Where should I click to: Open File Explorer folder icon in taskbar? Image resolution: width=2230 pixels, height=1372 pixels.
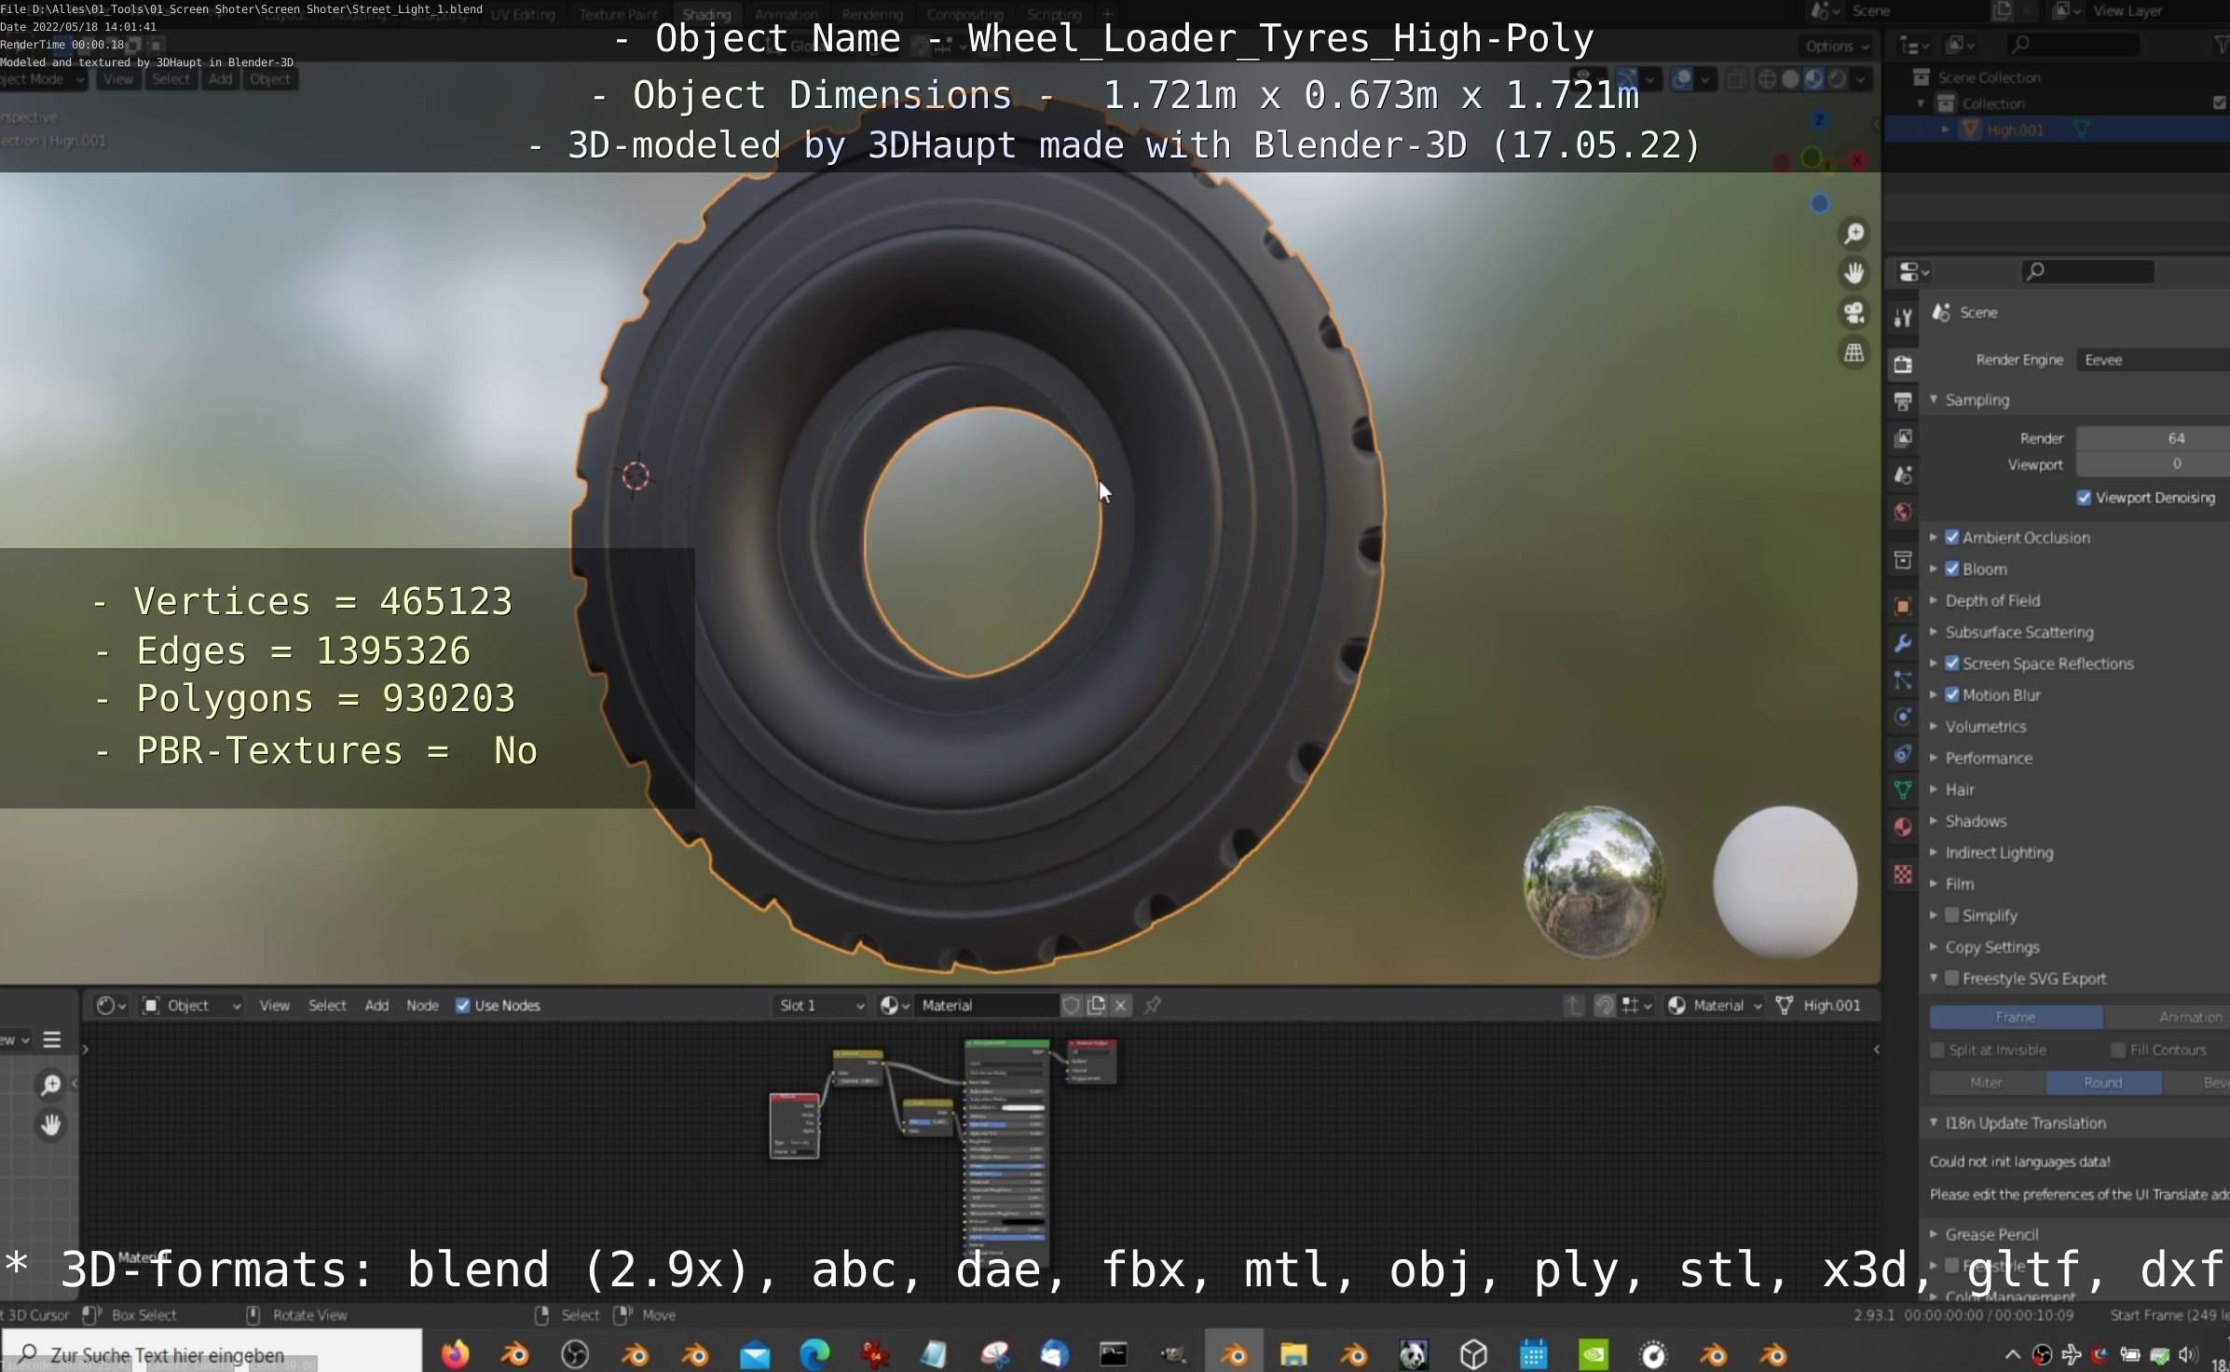[x=1293, y=1354]
